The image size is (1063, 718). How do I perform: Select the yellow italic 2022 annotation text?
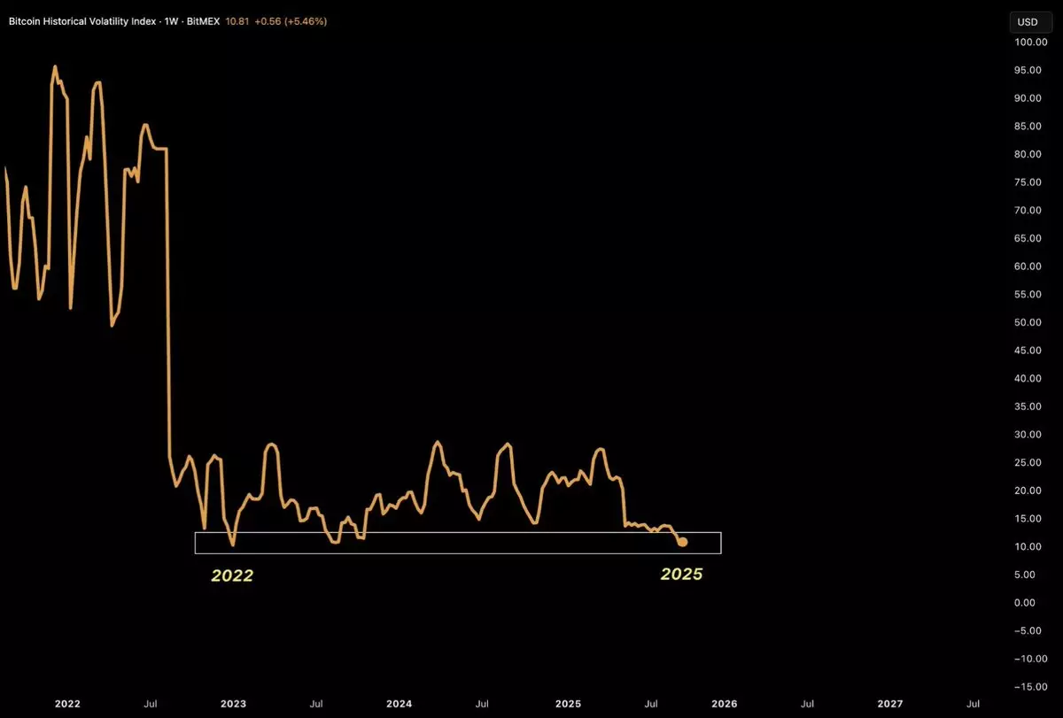232,575
